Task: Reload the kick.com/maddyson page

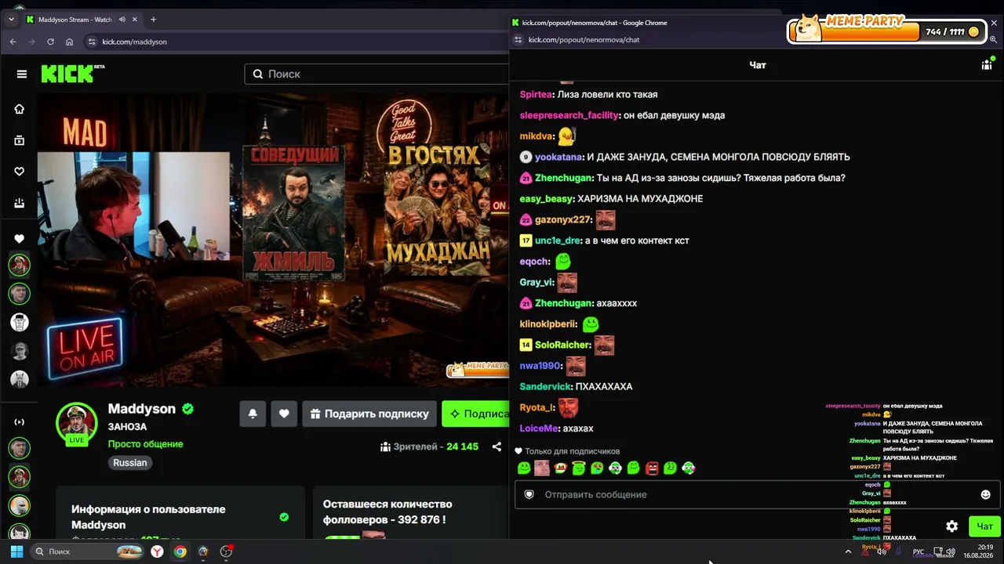Action: [x=50, y=42]
